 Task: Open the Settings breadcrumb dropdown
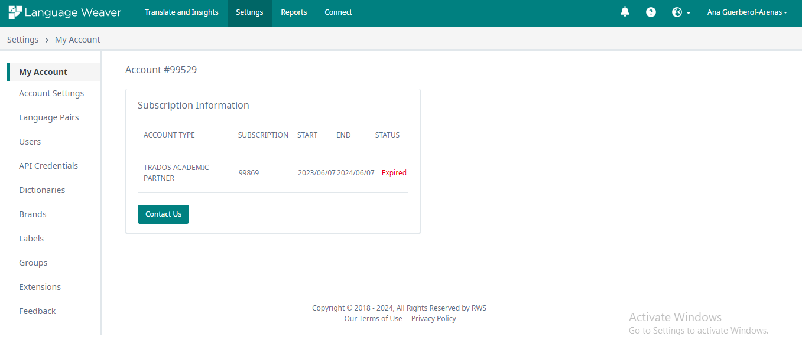click(22, 39)
